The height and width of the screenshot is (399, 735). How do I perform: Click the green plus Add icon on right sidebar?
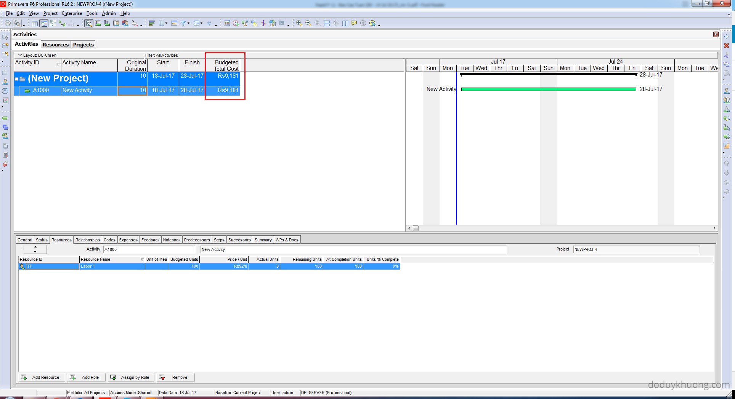tap(727, 37)
